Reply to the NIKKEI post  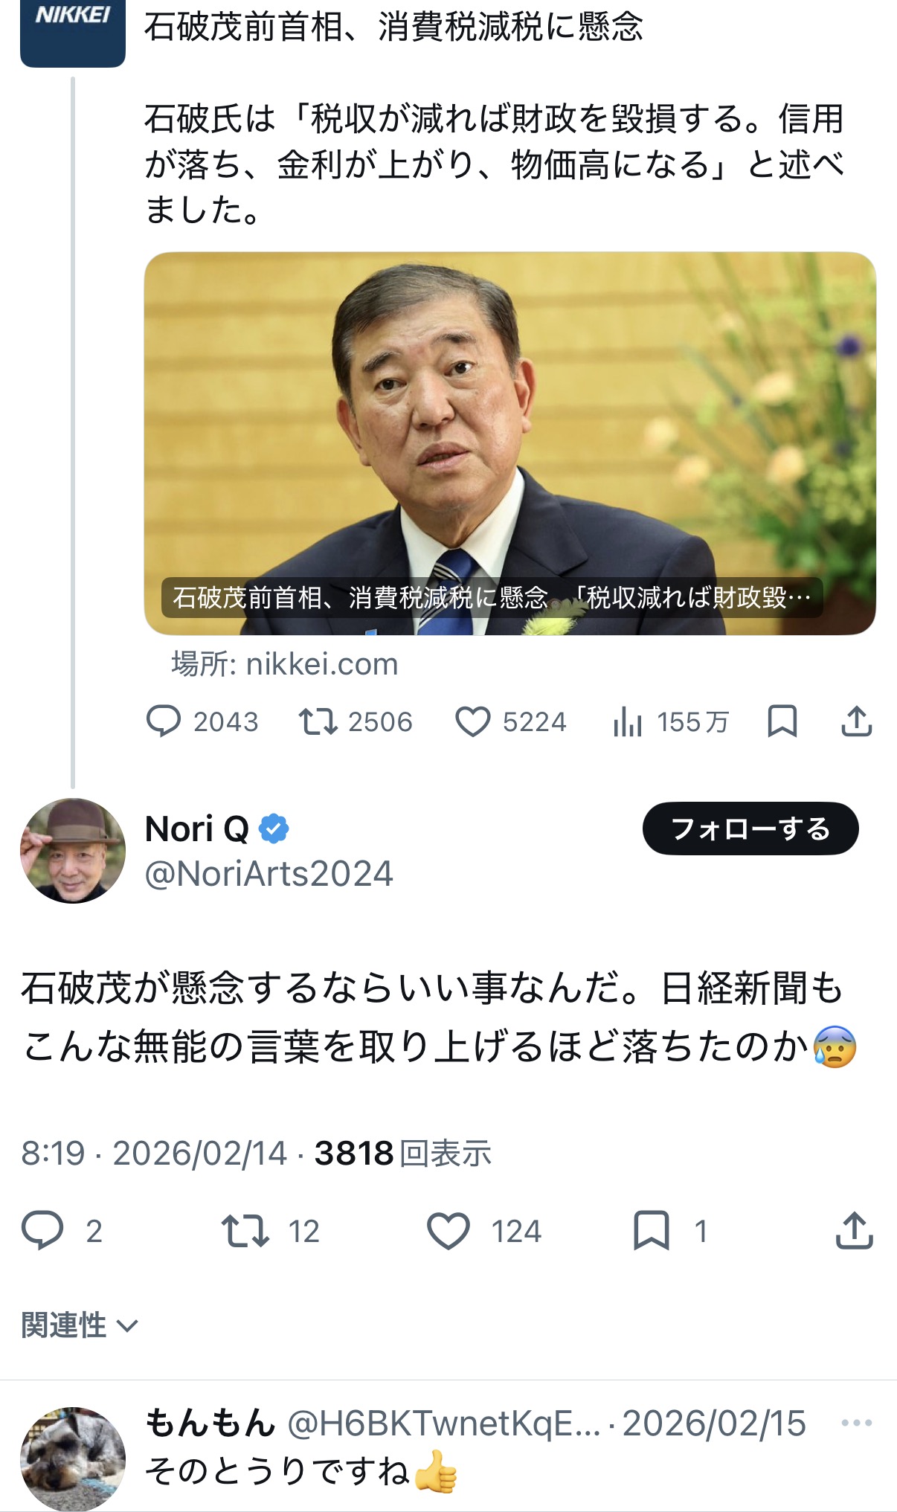[x=164, y=721]
